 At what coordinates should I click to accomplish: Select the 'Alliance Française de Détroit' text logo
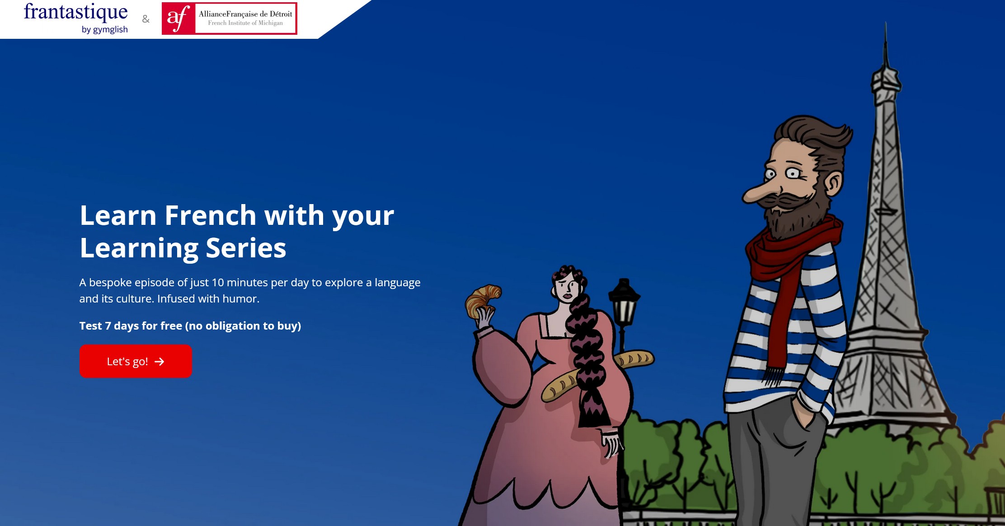(x=245, y=18)
